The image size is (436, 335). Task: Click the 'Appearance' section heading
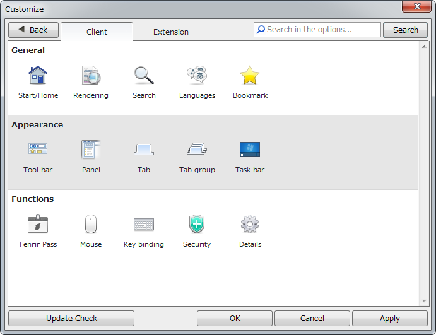pos(37,125)
